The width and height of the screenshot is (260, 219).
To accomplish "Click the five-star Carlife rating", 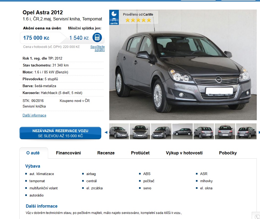I will click(138, 20).
